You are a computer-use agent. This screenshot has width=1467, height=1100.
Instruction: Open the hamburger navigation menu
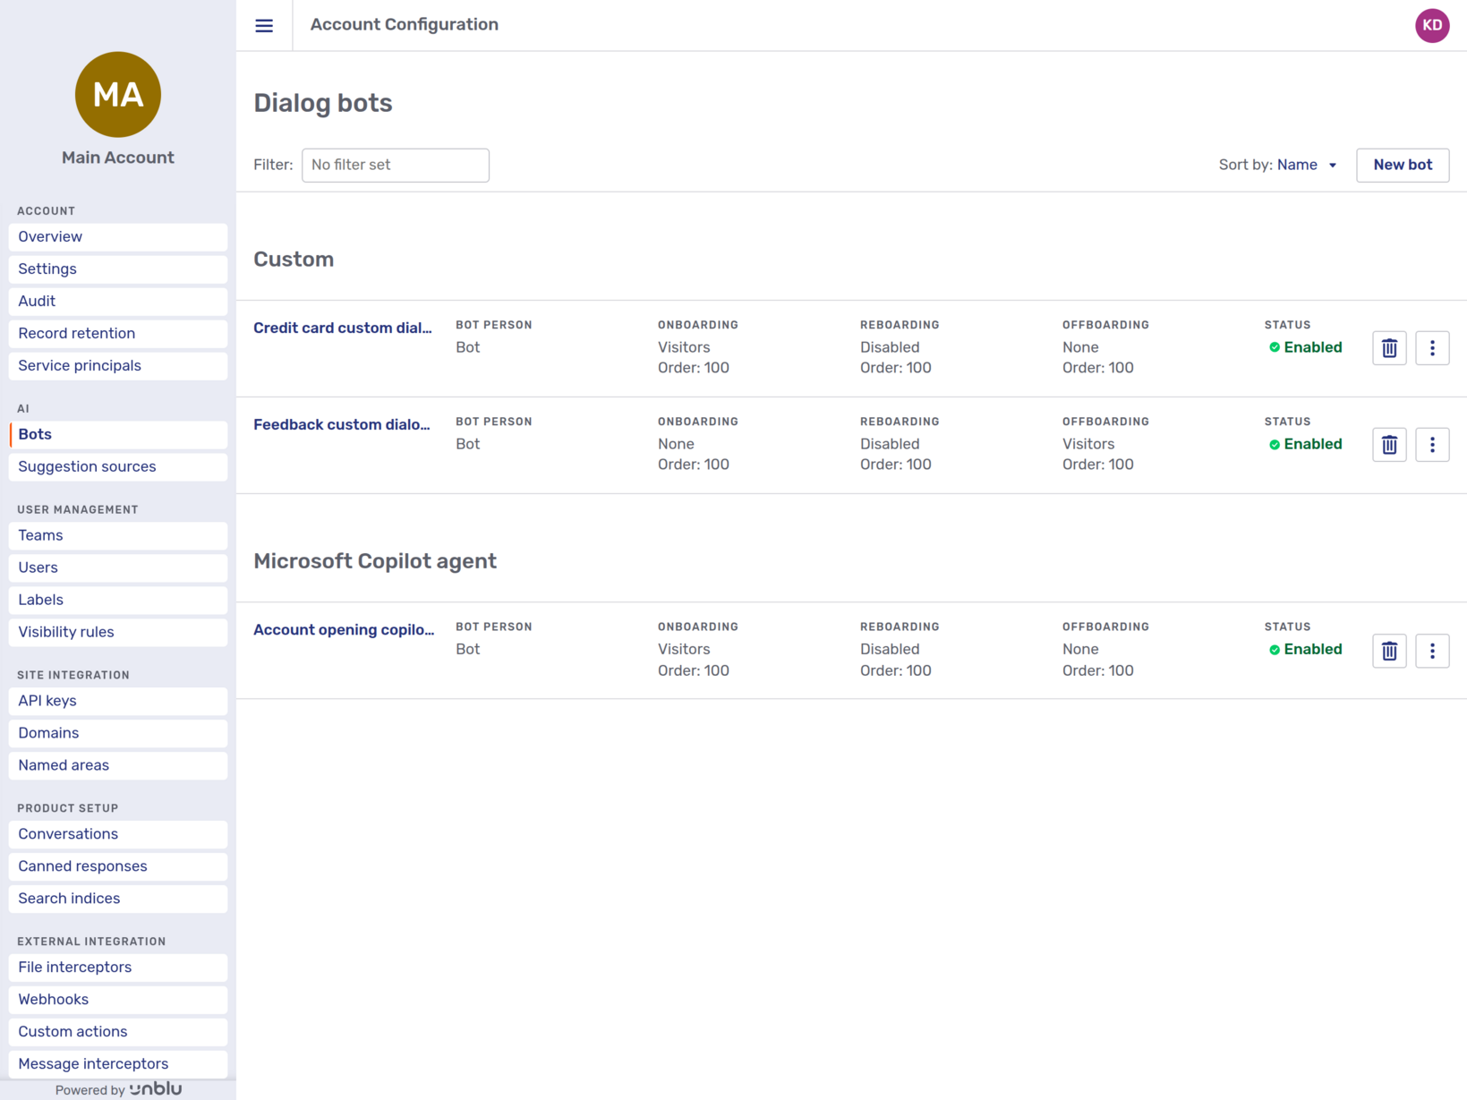263,25
